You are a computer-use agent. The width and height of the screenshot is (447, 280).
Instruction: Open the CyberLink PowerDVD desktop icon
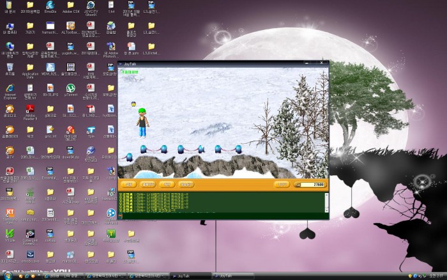point(31,234)
